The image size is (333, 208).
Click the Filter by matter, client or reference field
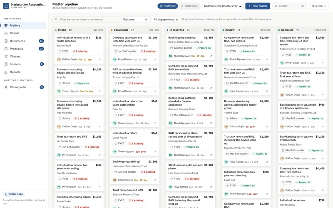(86, 19)
